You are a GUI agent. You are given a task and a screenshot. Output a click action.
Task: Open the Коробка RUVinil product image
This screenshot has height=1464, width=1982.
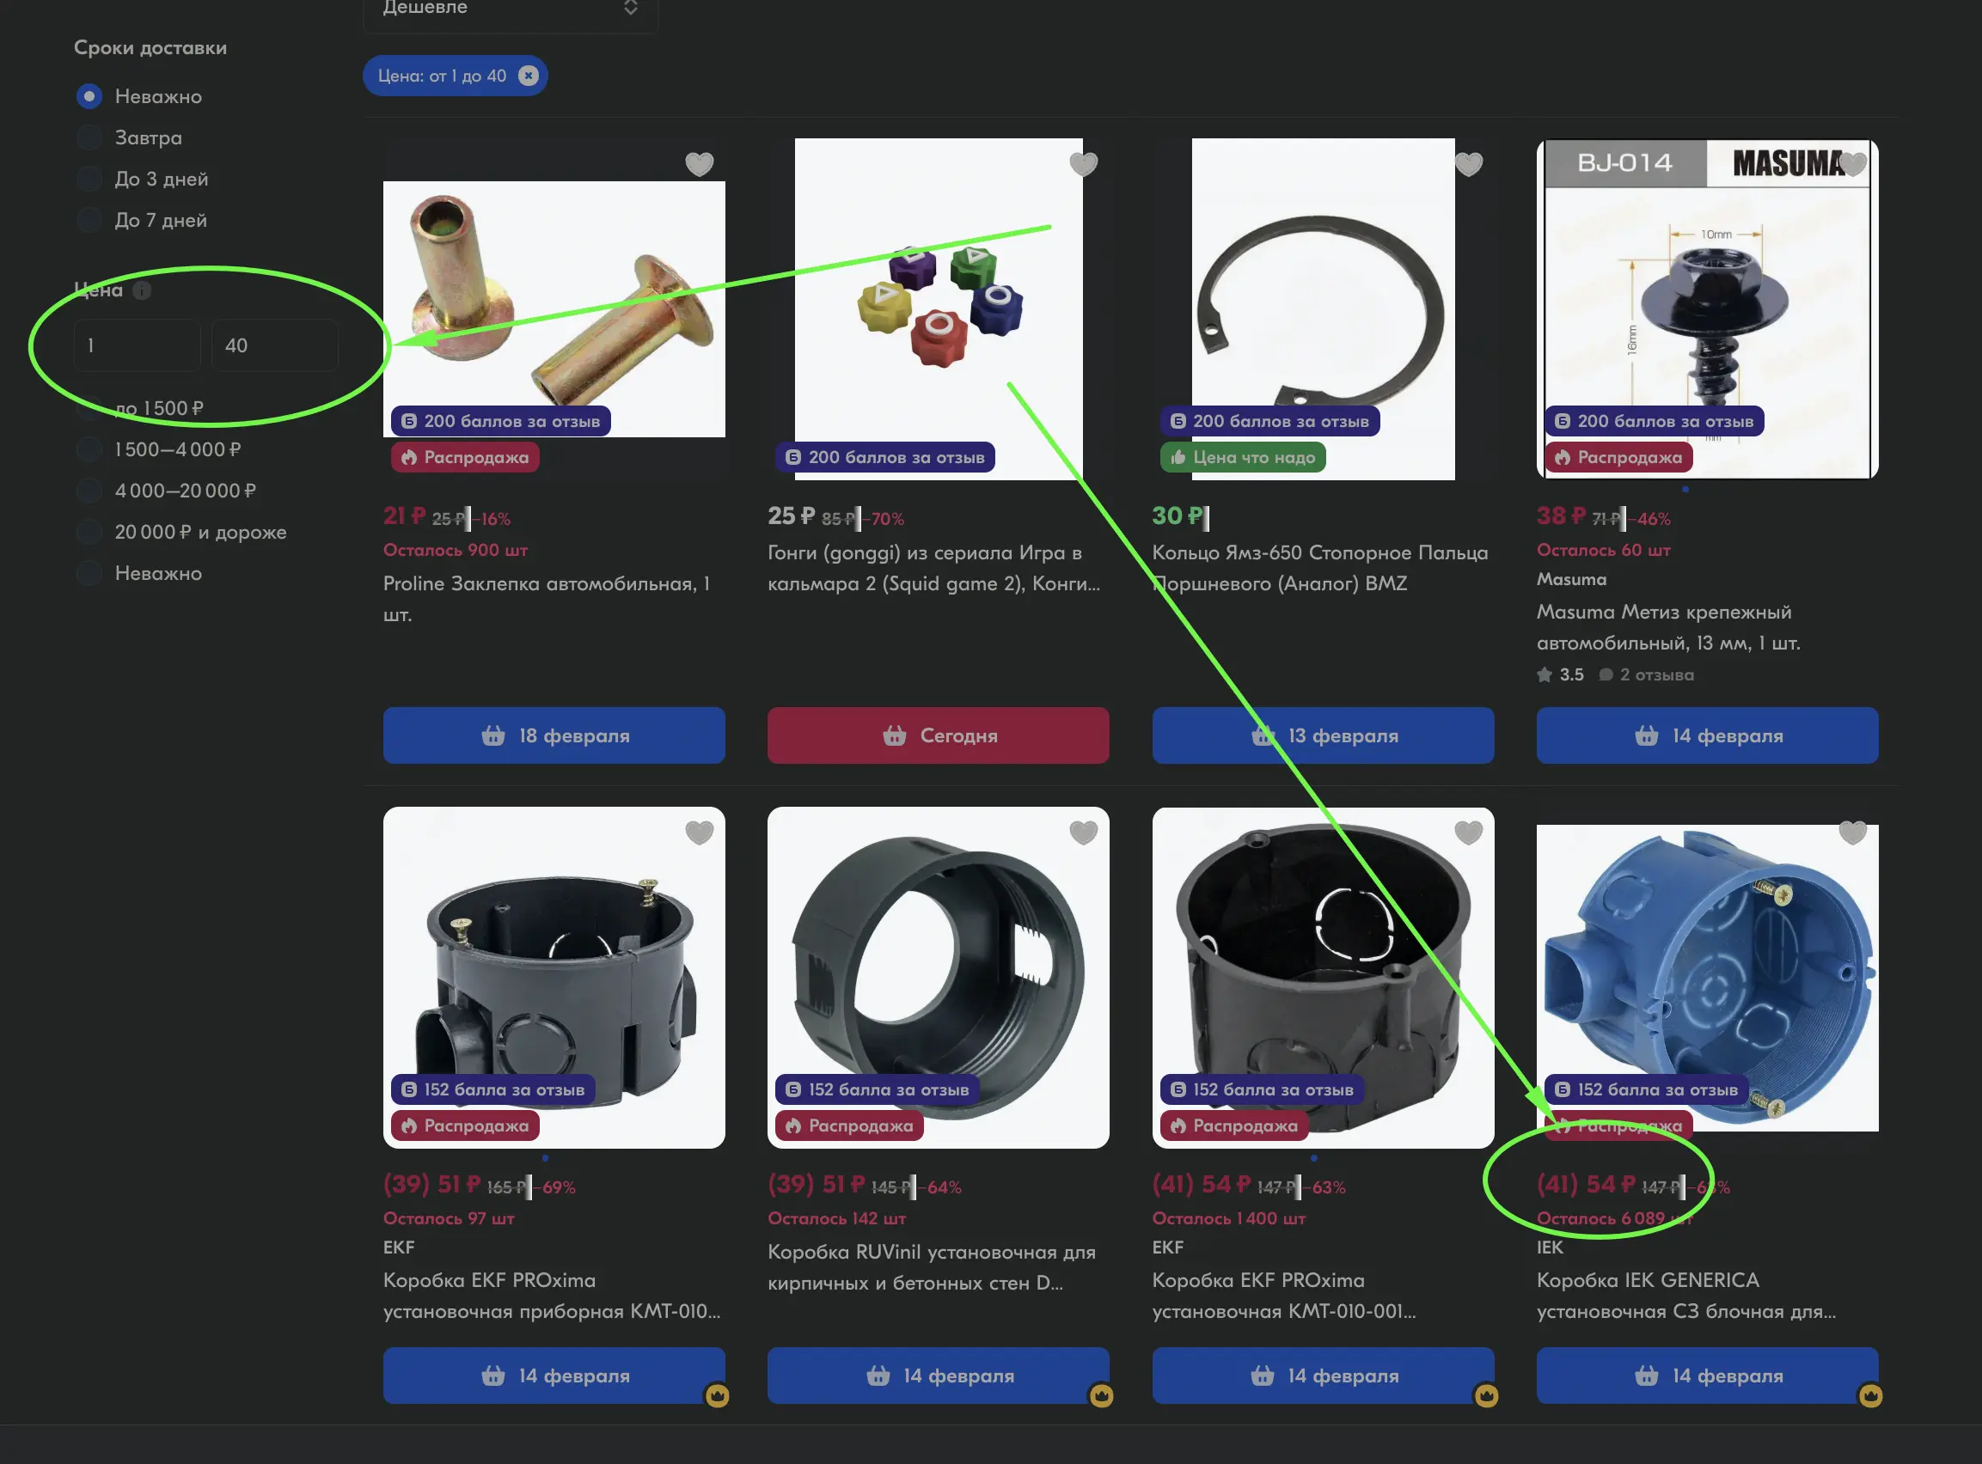pyautogui.click(x=938, y=978)
